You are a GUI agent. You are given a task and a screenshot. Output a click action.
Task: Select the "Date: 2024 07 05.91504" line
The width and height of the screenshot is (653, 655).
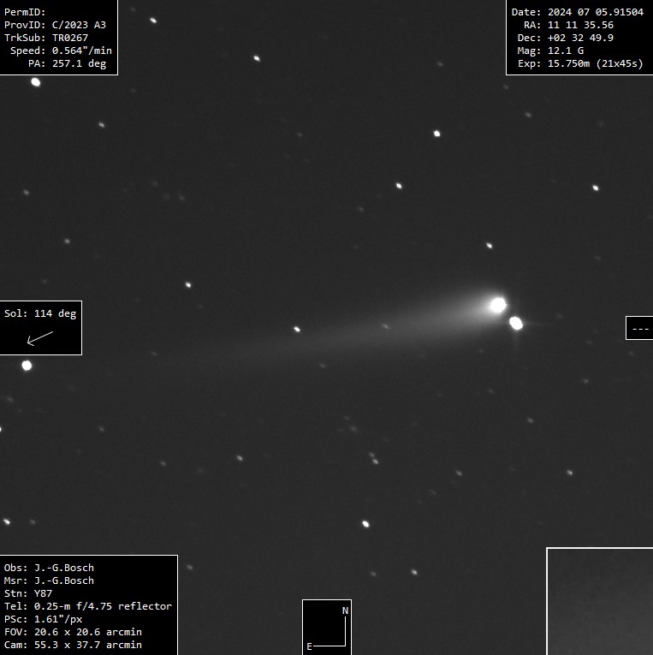pyautogui.click(x=578, y=12)
